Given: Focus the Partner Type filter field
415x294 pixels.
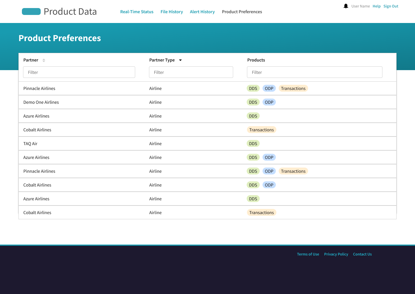Looking at the screenshot, I should point(191,72).
